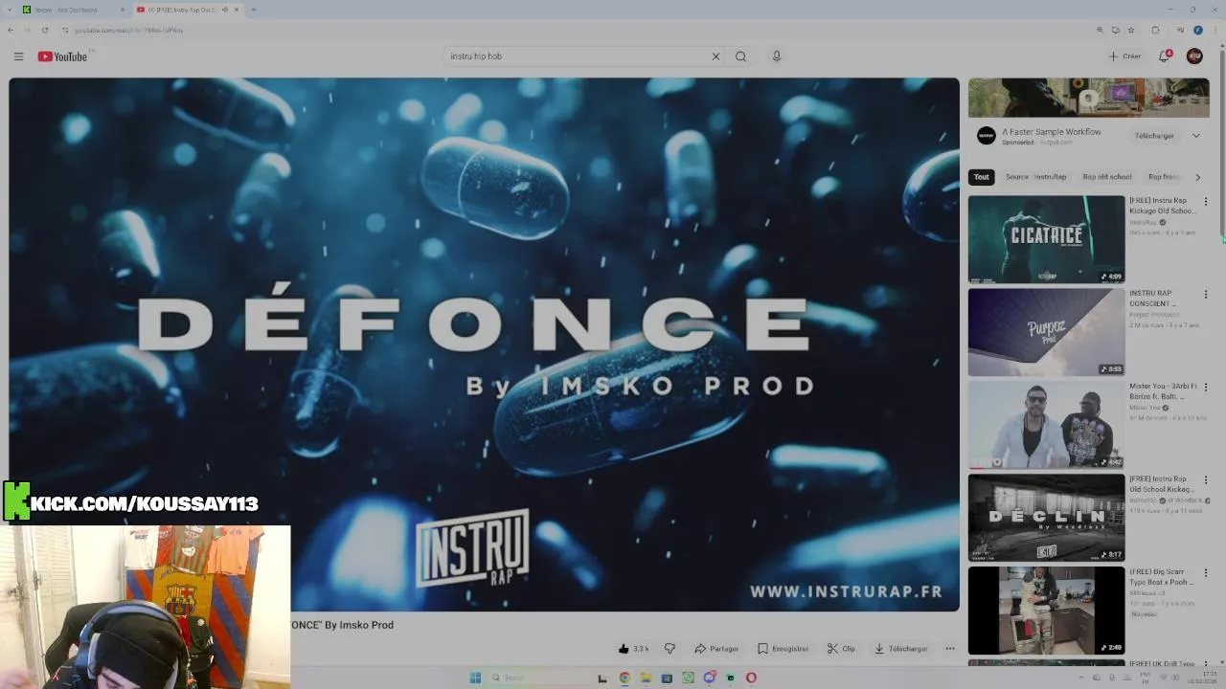The image size is (1226, 689).
Task: Clear the search box with the X
Action: (715, 56)
